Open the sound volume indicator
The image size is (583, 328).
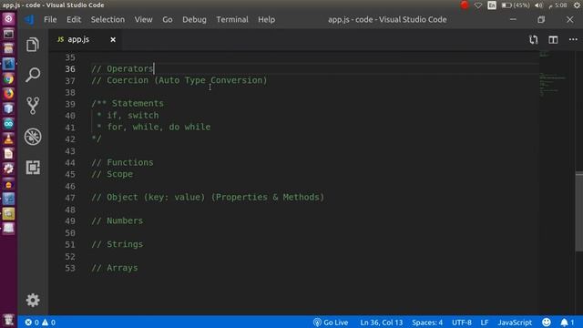(x=538, y=5)
